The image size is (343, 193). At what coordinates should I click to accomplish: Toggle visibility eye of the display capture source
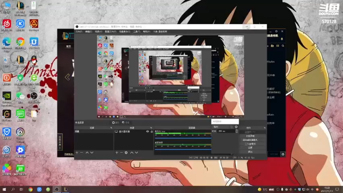tap(147, 132)
